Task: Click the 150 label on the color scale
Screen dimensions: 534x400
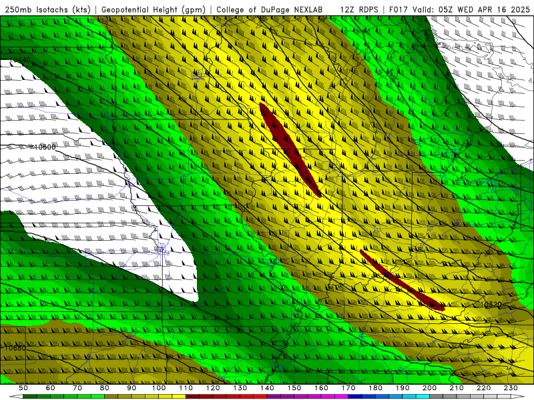Action: point(294,388)
